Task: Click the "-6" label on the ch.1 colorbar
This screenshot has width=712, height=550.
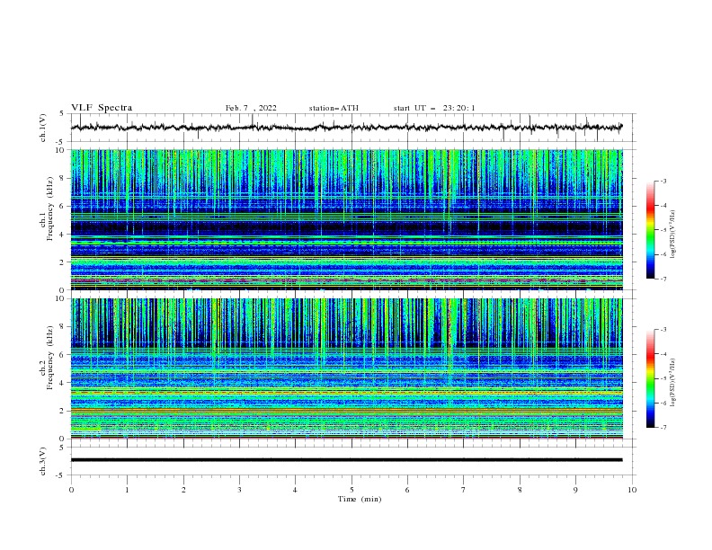Action: [x=663, y=254]
